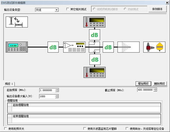Click the 截止频率 input field
The width and height of the screenshot is (170, 132).
click(x=145, y=90)
